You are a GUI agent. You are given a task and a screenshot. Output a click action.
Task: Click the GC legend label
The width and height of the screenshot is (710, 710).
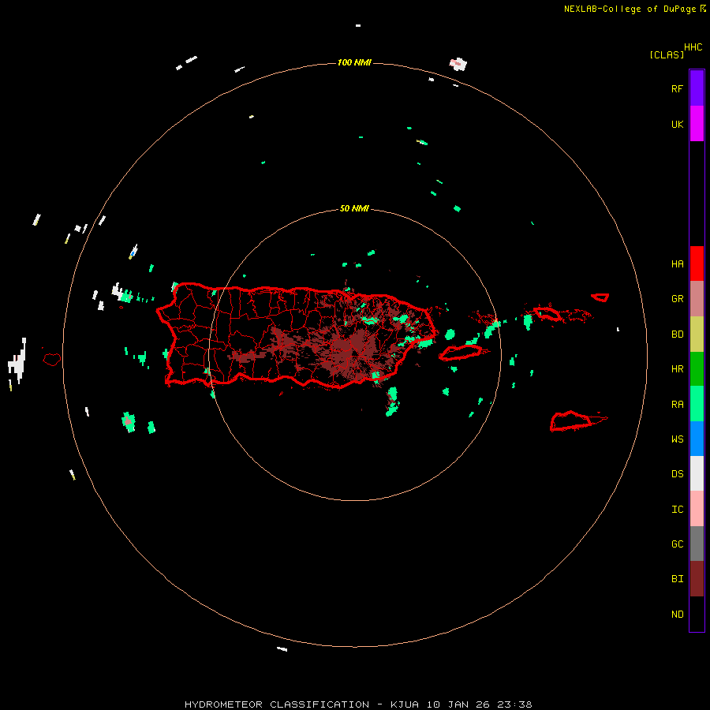point(677,544)
